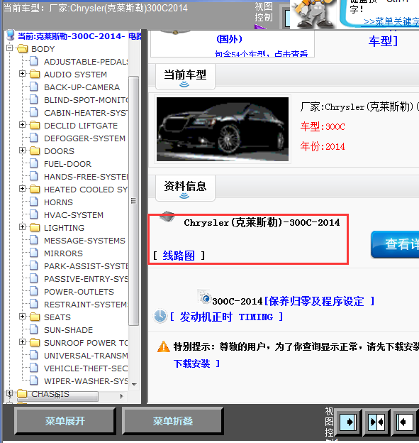
Task: Click the 菜单展开 expand menu button
Action: (65, 421)
